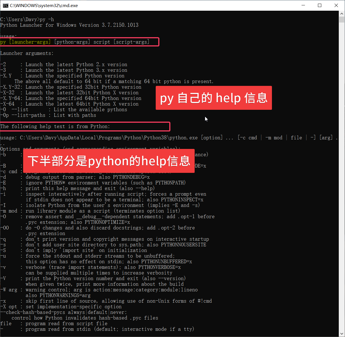This screenshot has height=337, width=345.
Task: Click the title text C:\WINDOWS\system32\cmd.exe
Action: [x=44, y=5]
